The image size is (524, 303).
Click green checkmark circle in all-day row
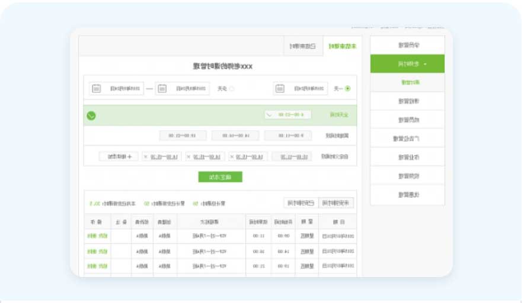[91, 115]
